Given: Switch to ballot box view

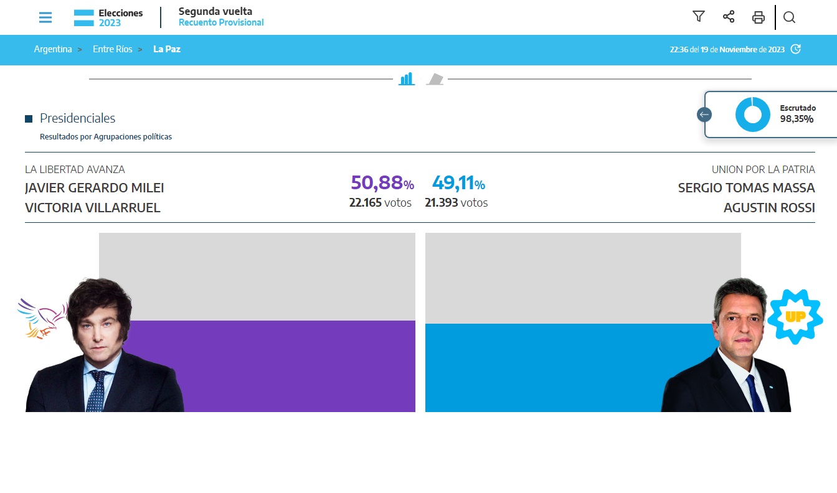Looking at the screenshot, I should pyautogui.click(x=435, y=79).
